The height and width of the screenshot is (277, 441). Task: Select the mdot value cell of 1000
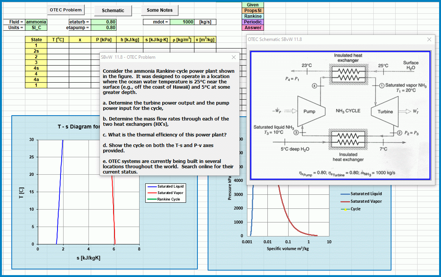pos(182,22)
